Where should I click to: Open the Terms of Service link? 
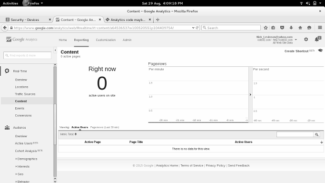tap(192, 165)
